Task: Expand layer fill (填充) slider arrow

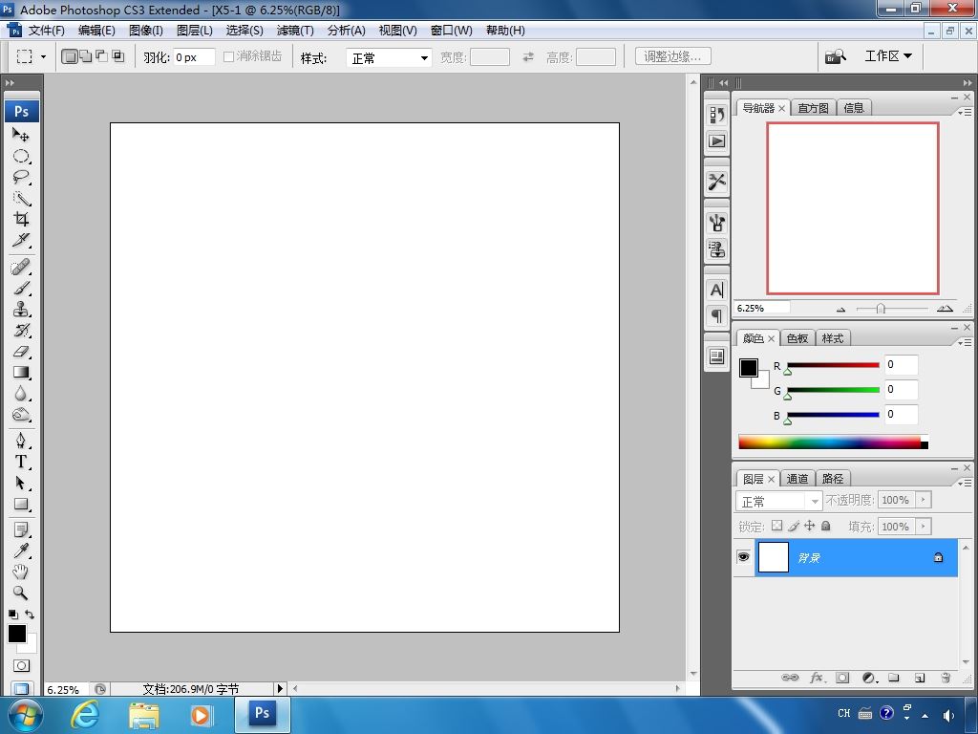Action: pos(924,527)
